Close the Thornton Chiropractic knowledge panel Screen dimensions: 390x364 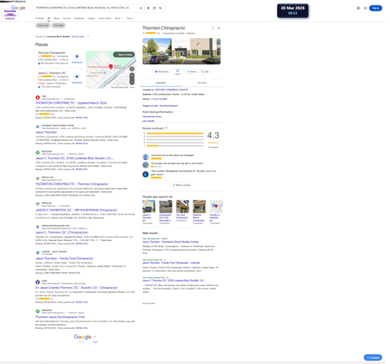[218, 28]
